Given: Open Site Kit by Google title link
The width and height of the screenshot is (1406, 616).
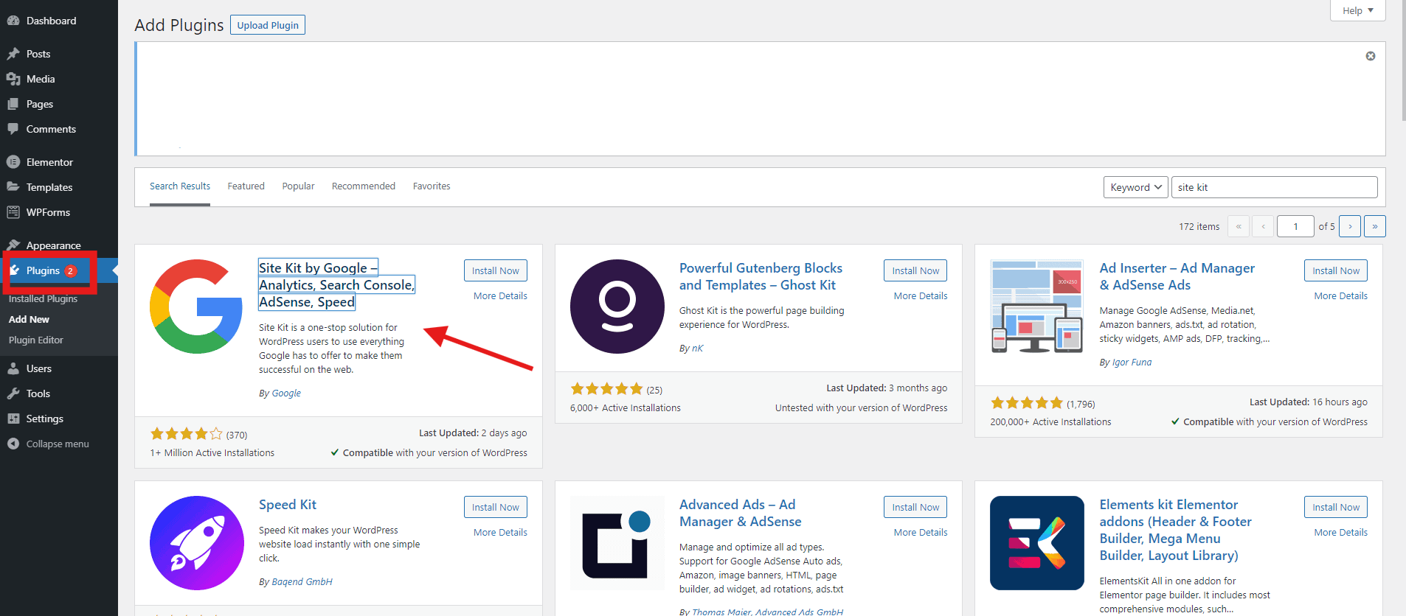Looking at the screenshot, I should (336, 285).
